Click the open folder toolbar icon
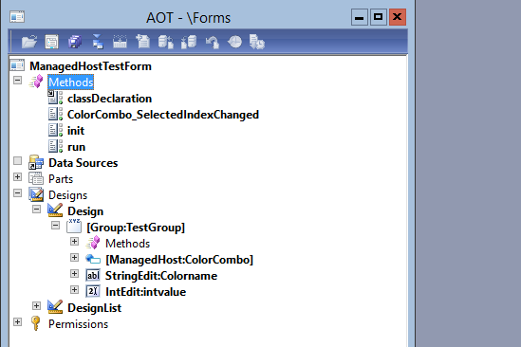Image resolution: width=521 pixels, height=347 pixels. (28, 42)
